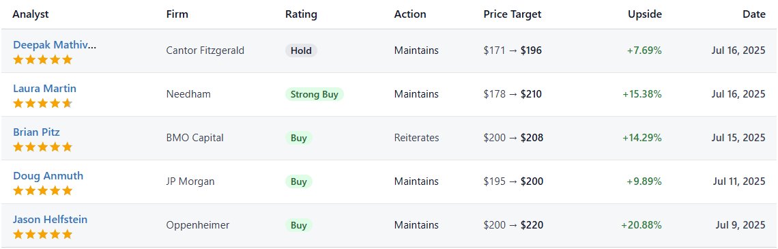Screen dimensions: 778x249
Task: Open Jason Helfstein analyst profile
Action: (50, 220)
